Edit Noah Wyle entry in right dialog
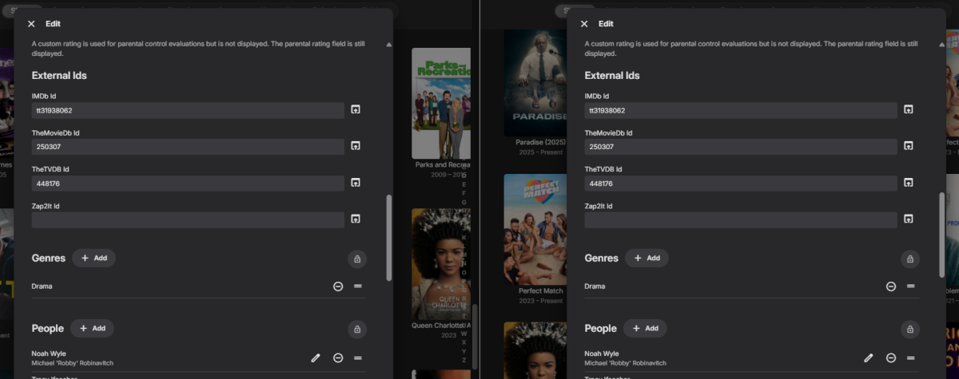 869,358
